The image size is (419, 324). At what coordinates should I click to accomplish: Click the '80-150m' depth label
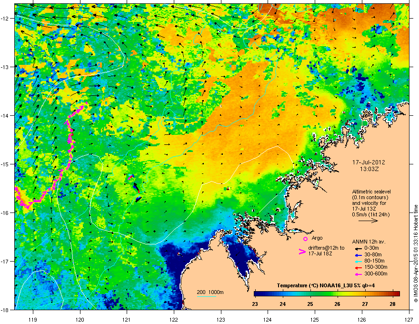[x=374, y=261]
